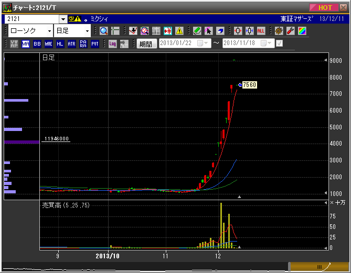Expand the stock code 2121 dropdown
This screenshot has height=273, width=351.
[63, 19]
